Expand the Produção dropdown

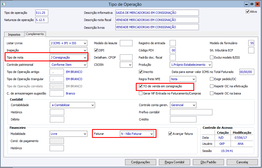209,65
